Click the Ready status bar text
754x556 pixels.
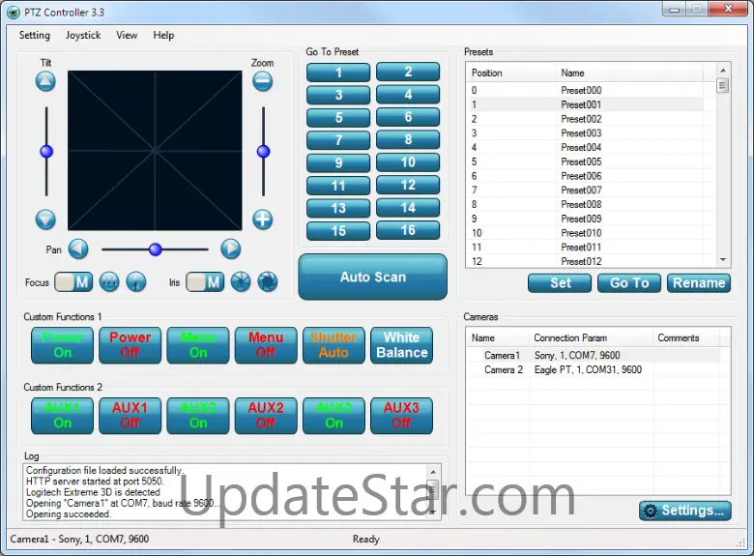(366, 540)
